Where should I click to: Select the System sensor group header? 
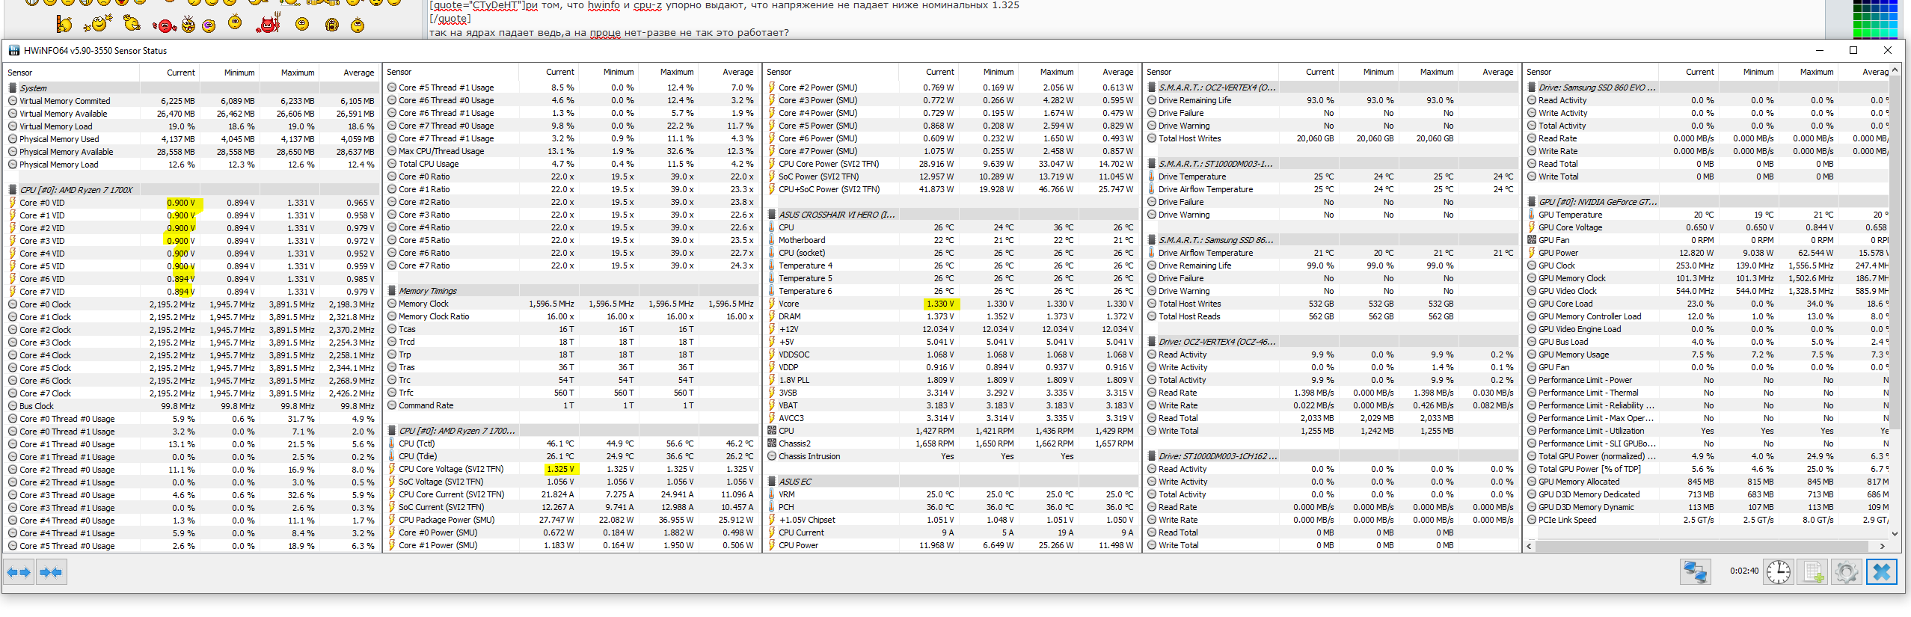tap(191, 88)
